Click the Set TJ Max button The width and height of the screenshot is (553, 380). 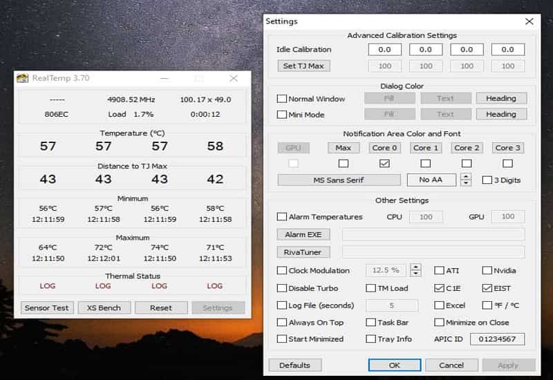click(x=303, y=66)
